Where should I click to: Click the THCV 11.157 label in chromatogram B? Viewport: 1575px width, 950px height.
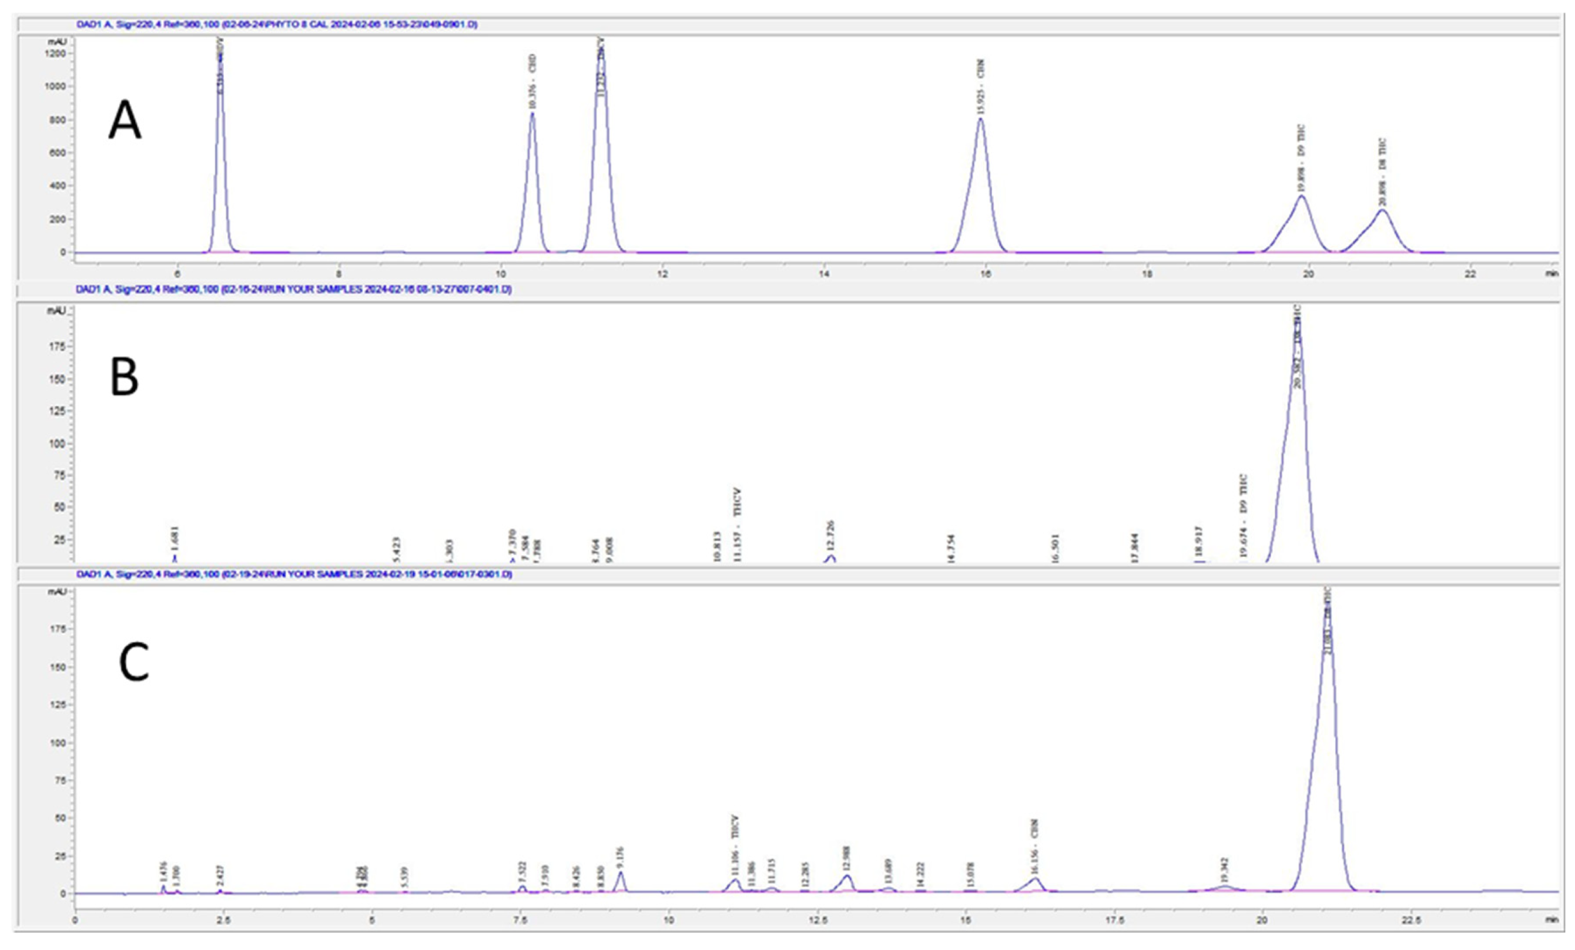738,524
